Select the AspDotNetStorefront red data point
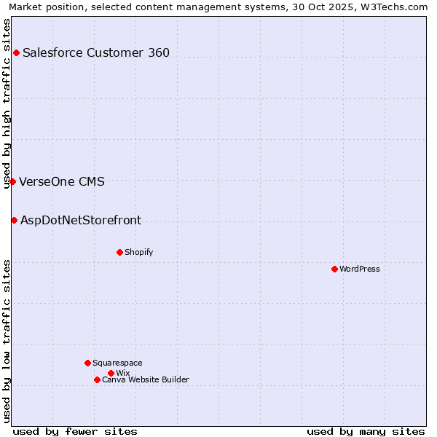Viewport: 437px width, 437px height. [x=14, y=220]
